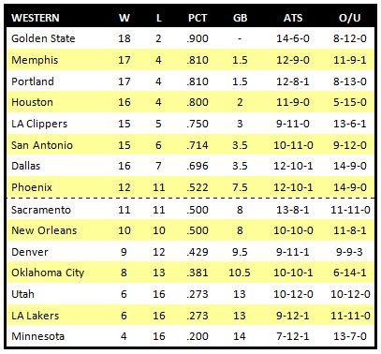381x354 pixels.
Task: Select Minnesota's .200 PCT cell
Action: (x=198, y=336)
